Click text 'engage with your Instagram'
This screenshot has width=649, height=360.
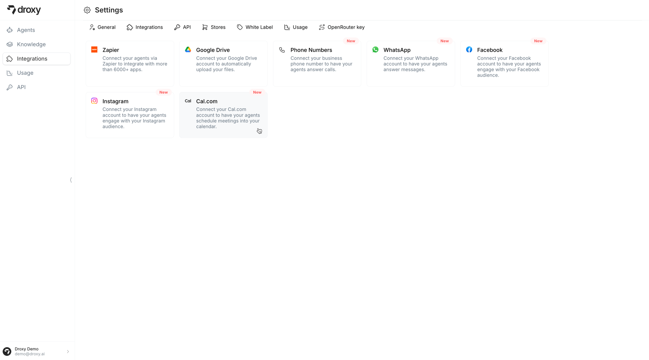click(x=134, y=121)
